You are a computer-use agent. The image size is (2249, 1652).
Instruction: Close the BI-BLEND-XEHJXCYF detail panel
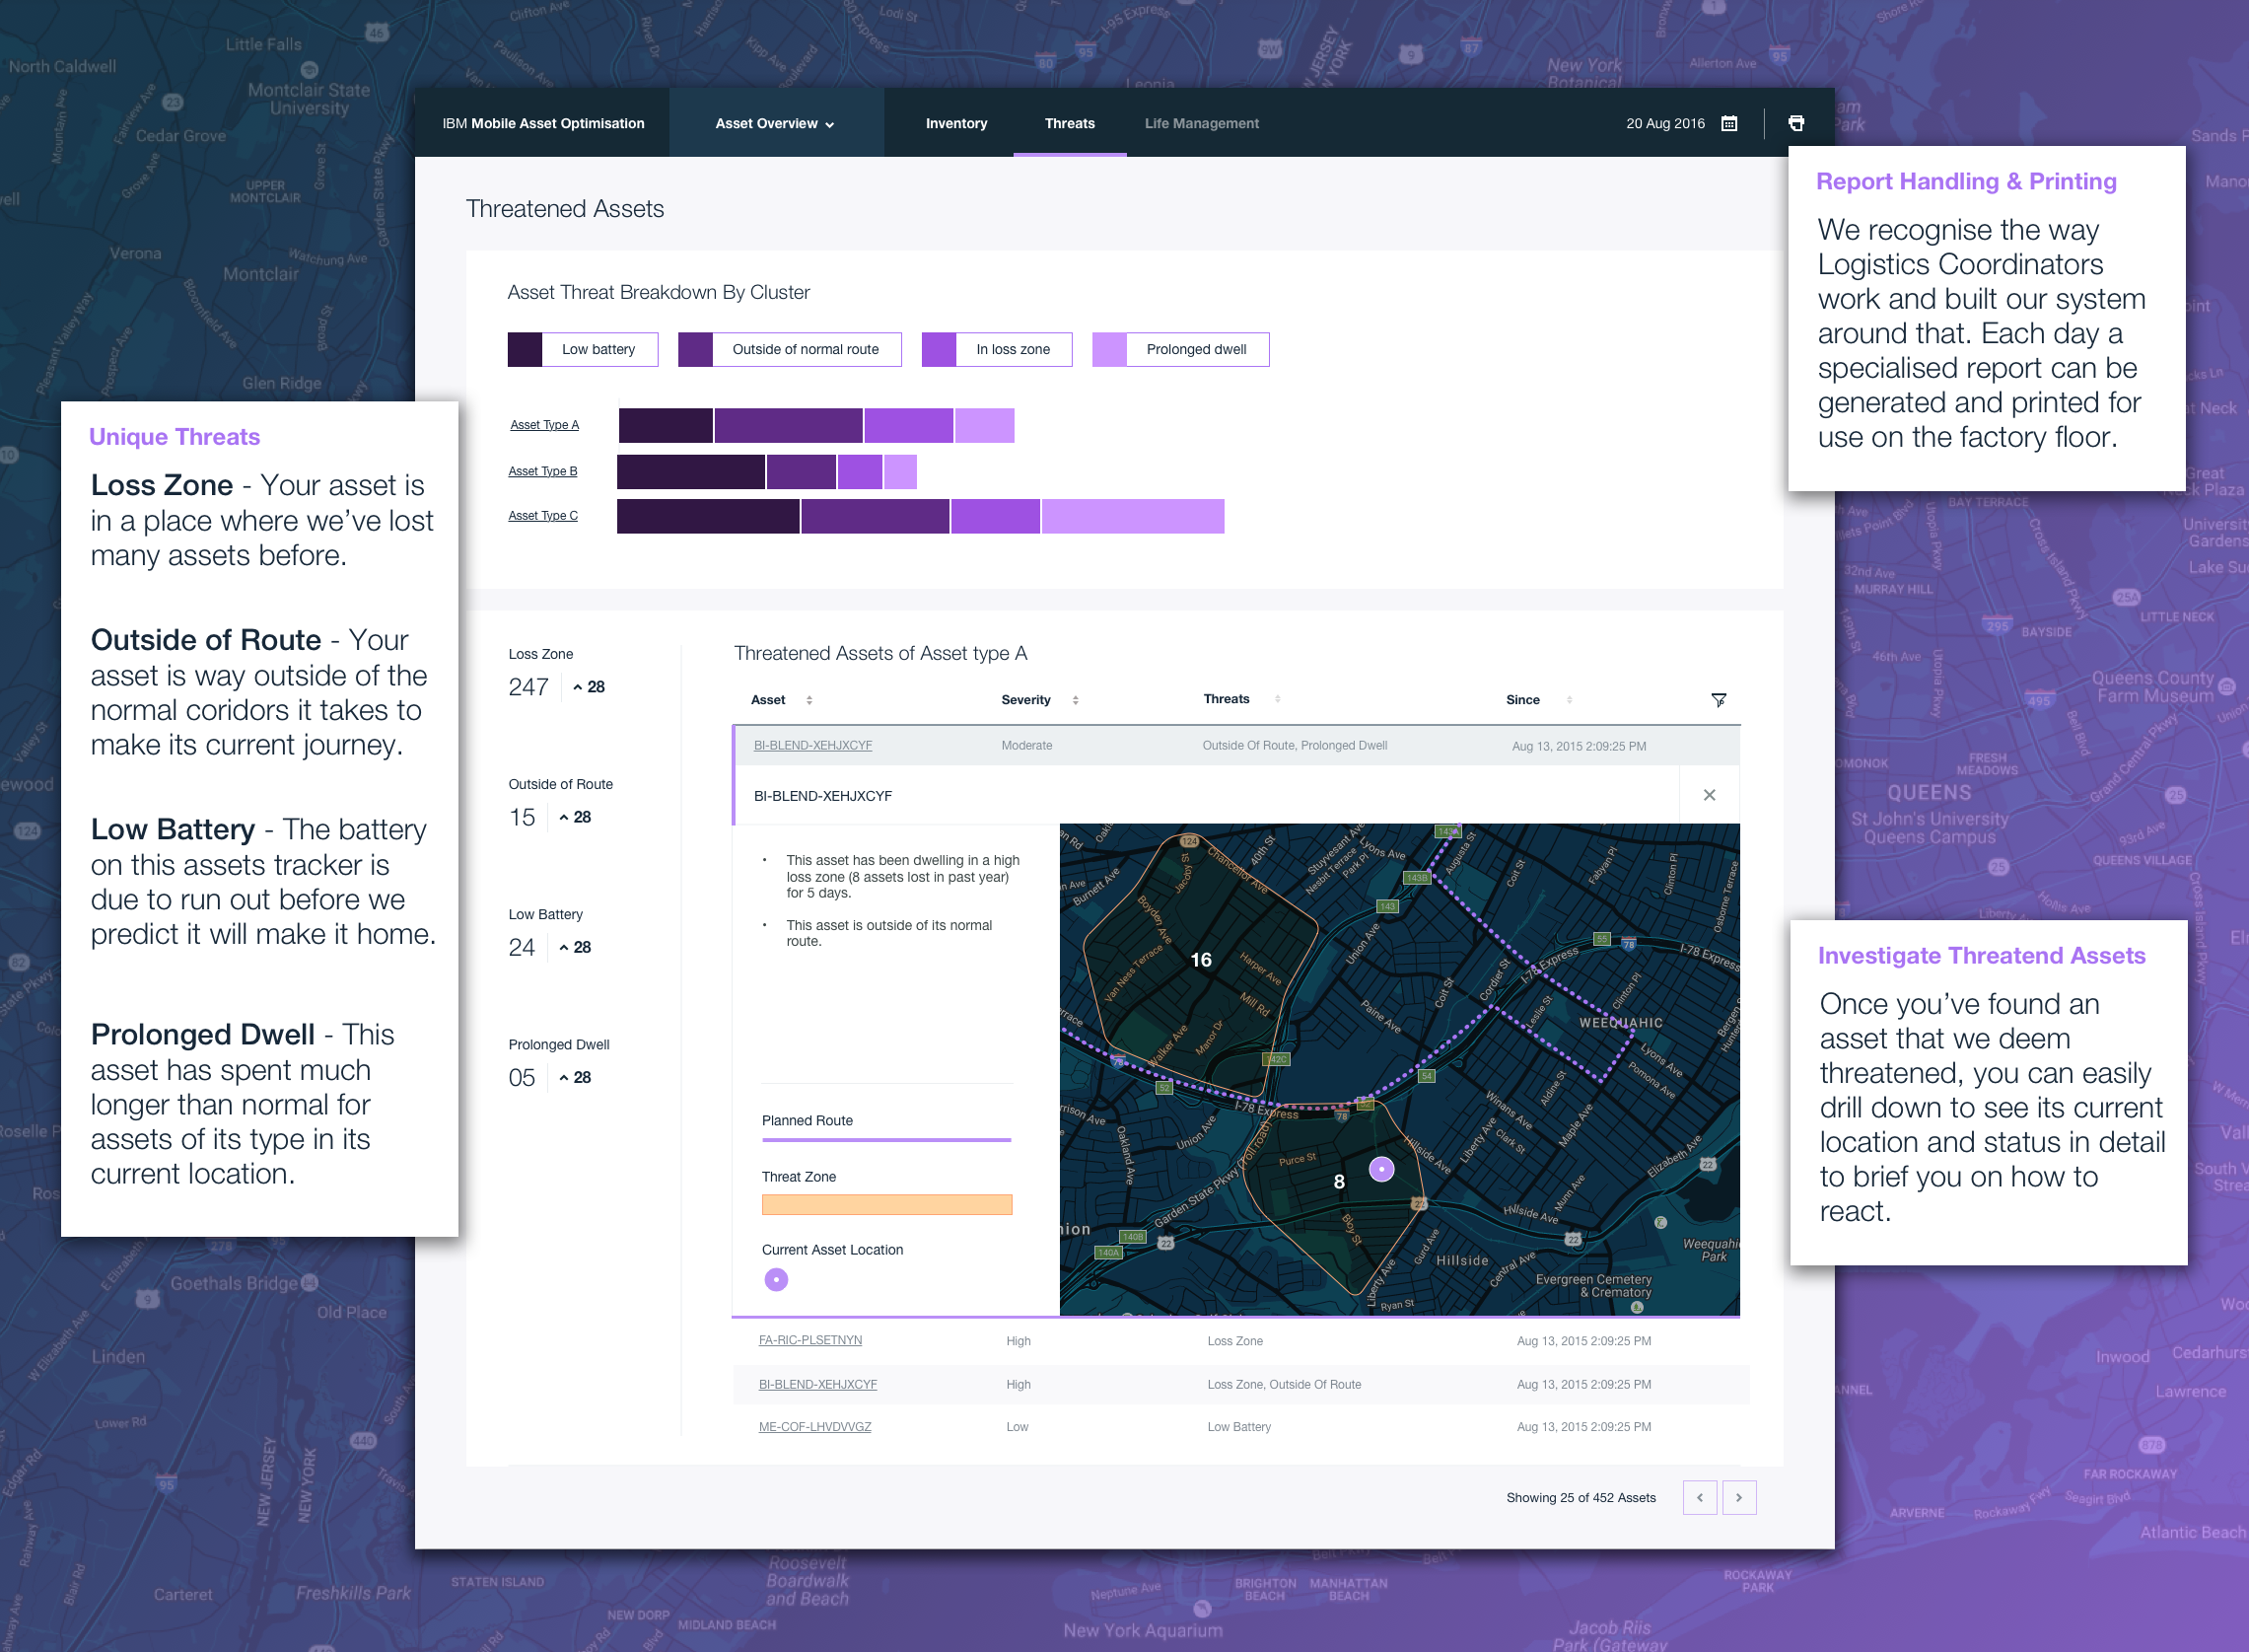pos(1709,795)
